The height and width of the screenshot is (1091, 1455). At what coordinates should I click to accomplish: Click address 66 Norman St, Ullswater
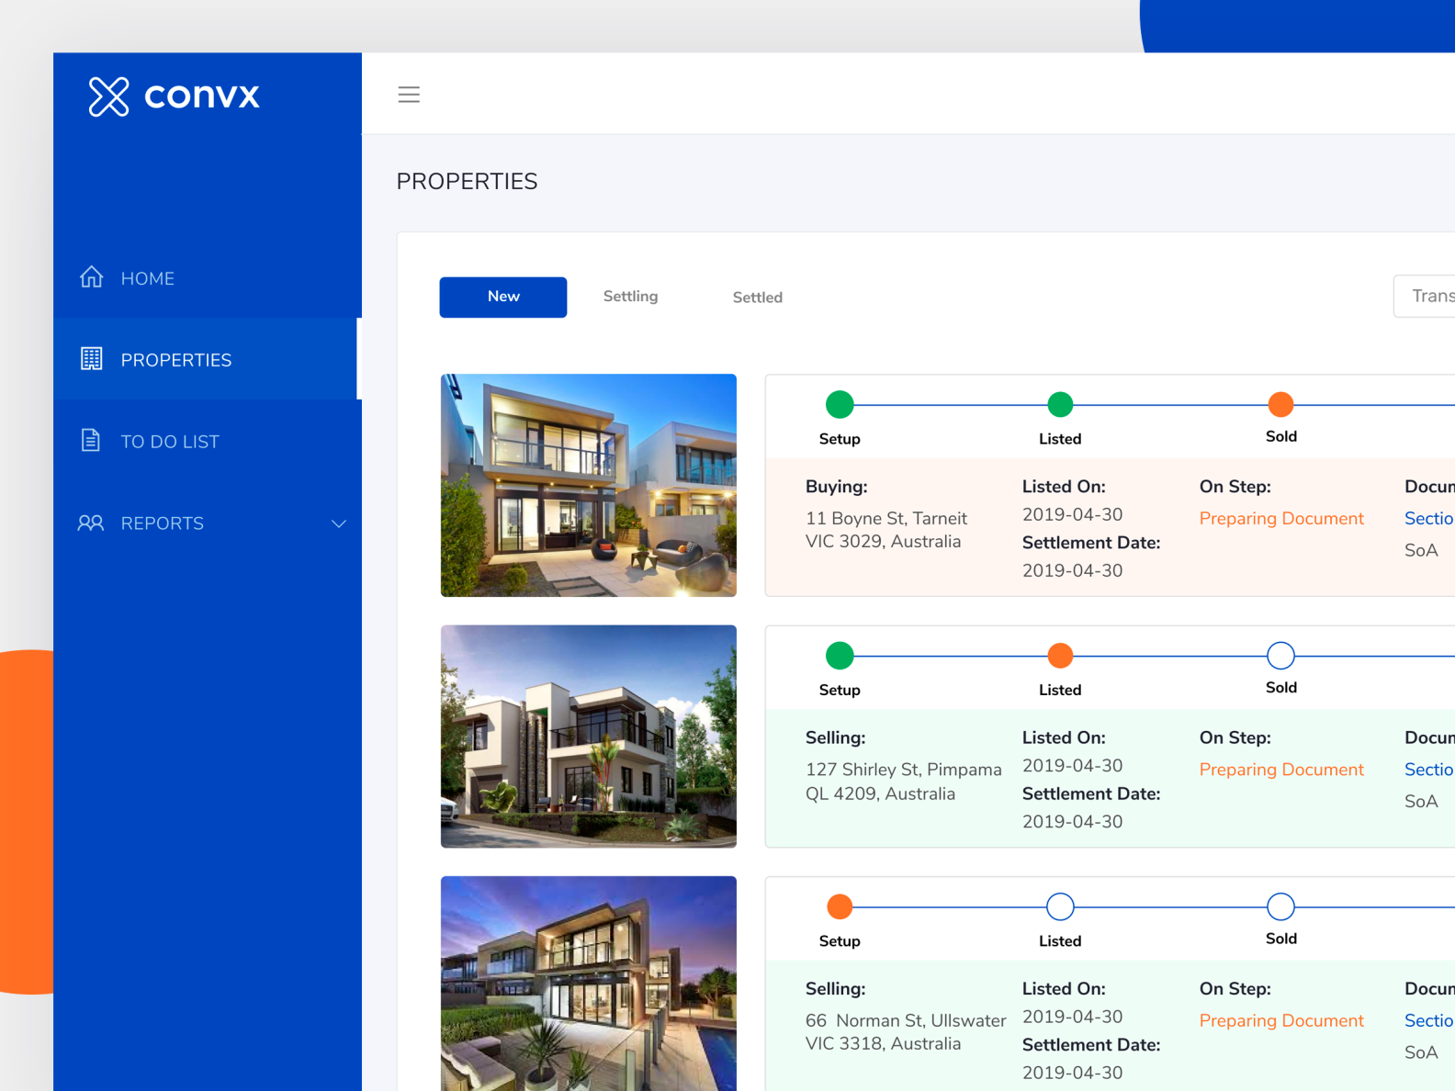point(906,1032)
